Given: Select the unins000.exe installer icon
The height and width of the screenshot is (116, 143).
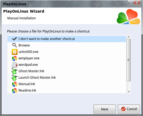Looking at the screenshot, I should tap(15, 52).
